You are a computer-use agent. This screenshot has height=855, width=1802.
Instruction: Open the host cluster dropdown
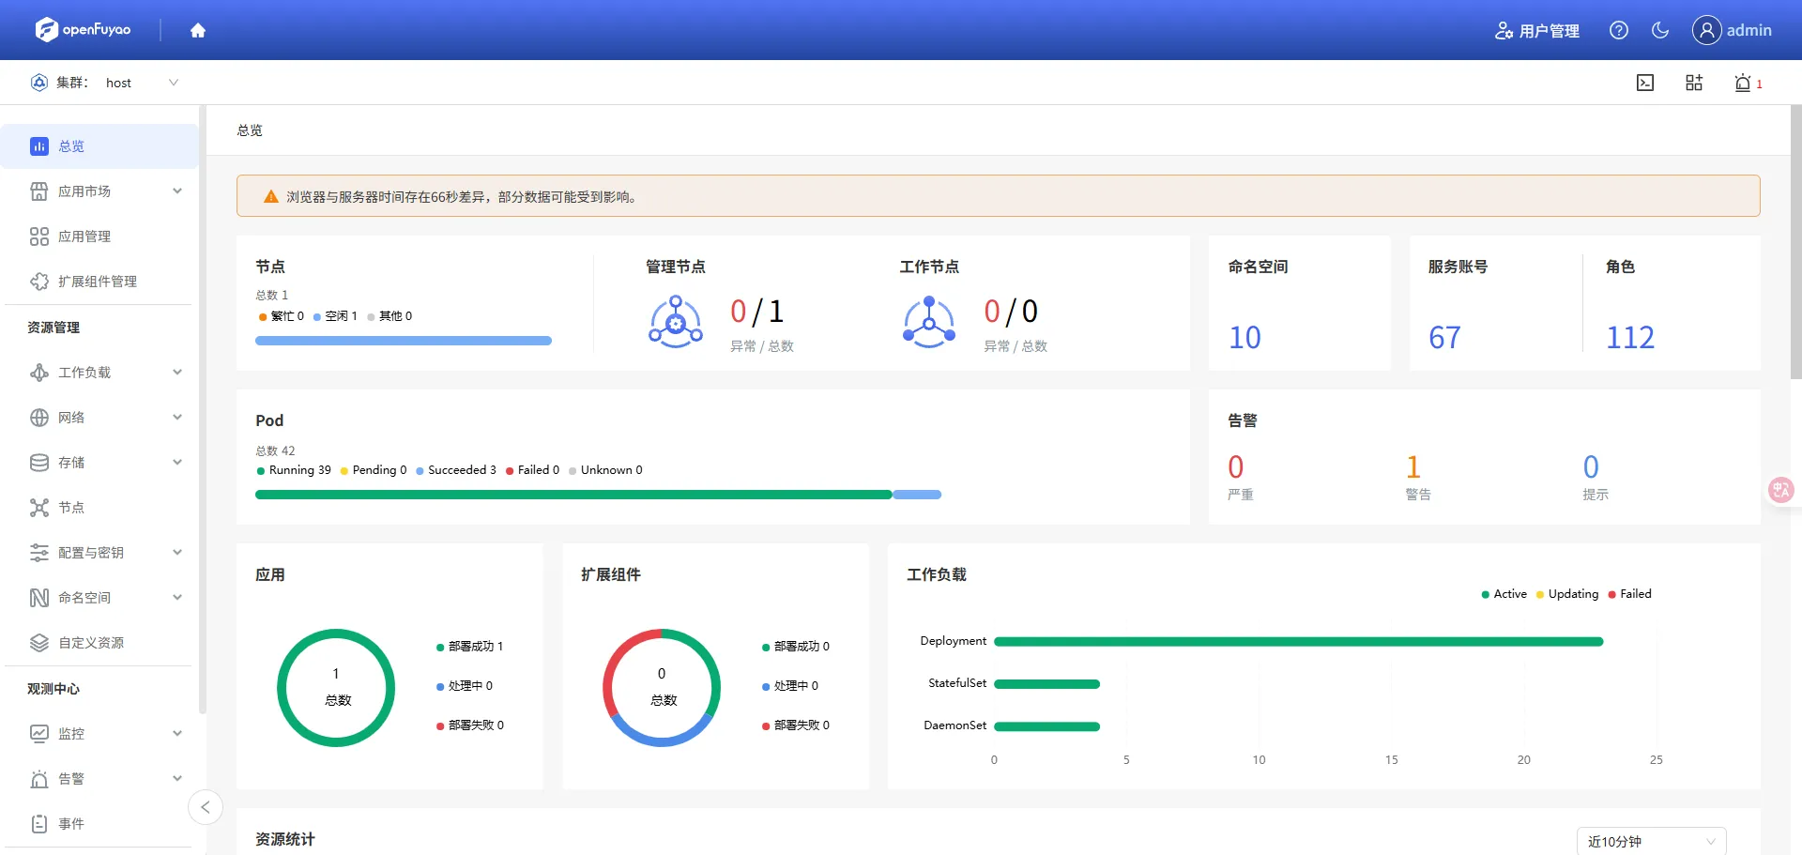(141, 83)
